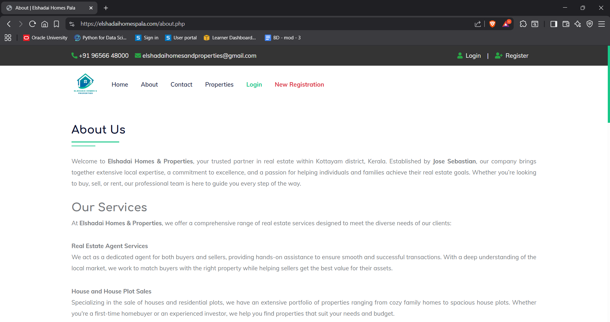Open site settings icon in address bar
610x322 pixels.
point(72,24)
